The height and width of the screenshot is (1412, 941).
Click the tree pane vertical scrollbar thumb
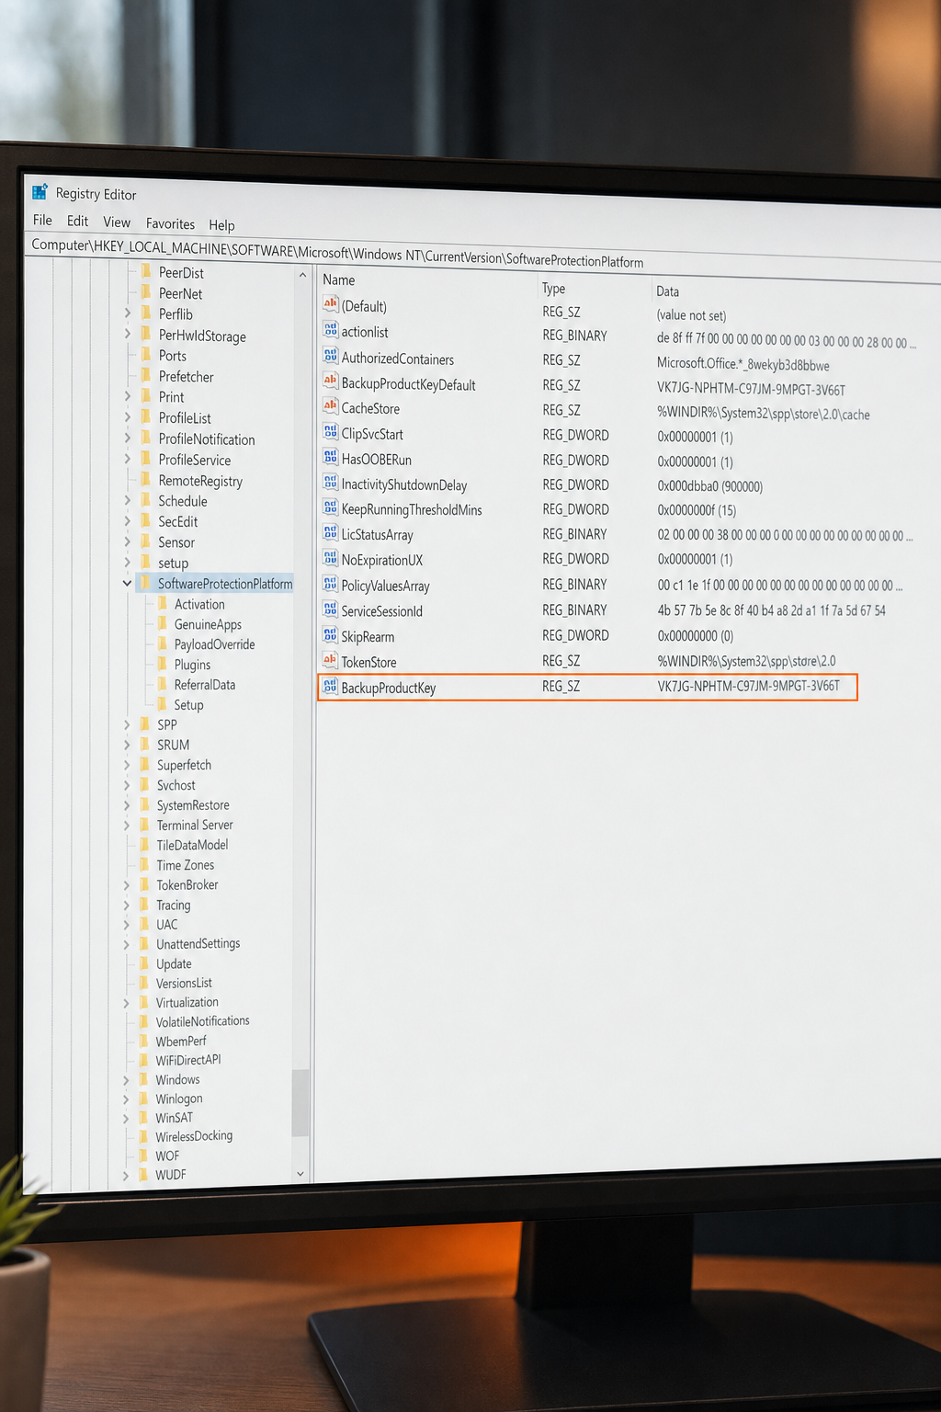300,1103
